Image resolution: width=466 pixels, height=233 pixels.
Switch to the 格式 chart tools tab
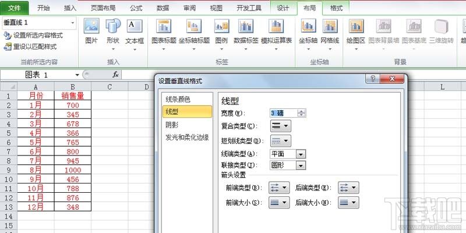[x=337, y=8]
